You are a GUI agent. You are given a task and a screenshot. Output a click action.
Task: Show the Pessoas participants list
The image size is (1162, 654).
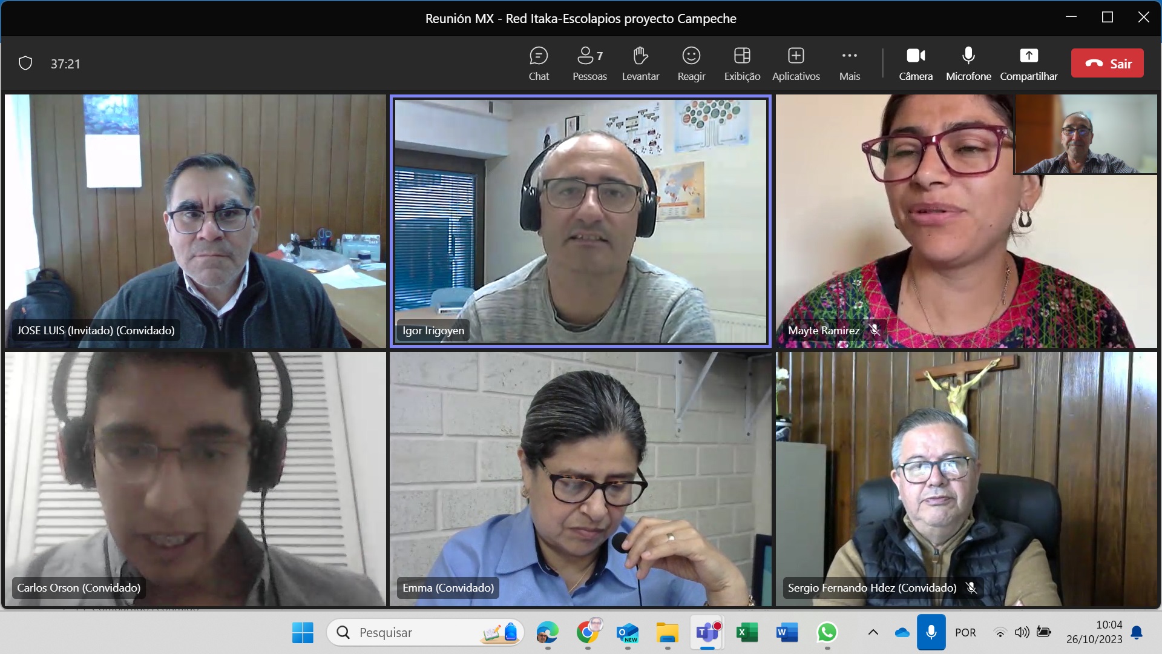[x=589, y=63]
